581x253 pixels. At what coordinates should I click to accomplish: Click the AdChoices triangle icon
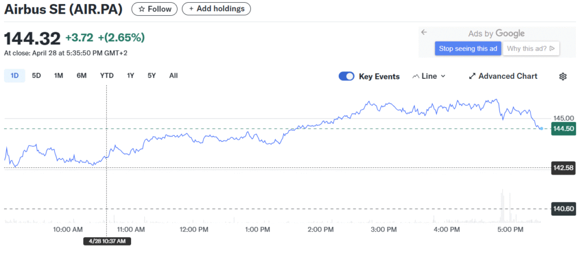tap(552, 49)
